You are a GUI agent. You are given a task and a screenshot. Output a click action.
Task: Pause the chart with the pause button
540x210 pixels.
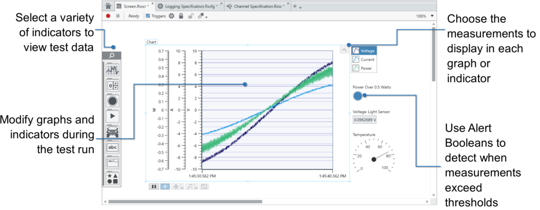[154, 187]
